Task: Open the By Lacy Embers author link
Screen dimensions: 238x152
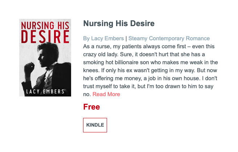Action: [103, 38]
